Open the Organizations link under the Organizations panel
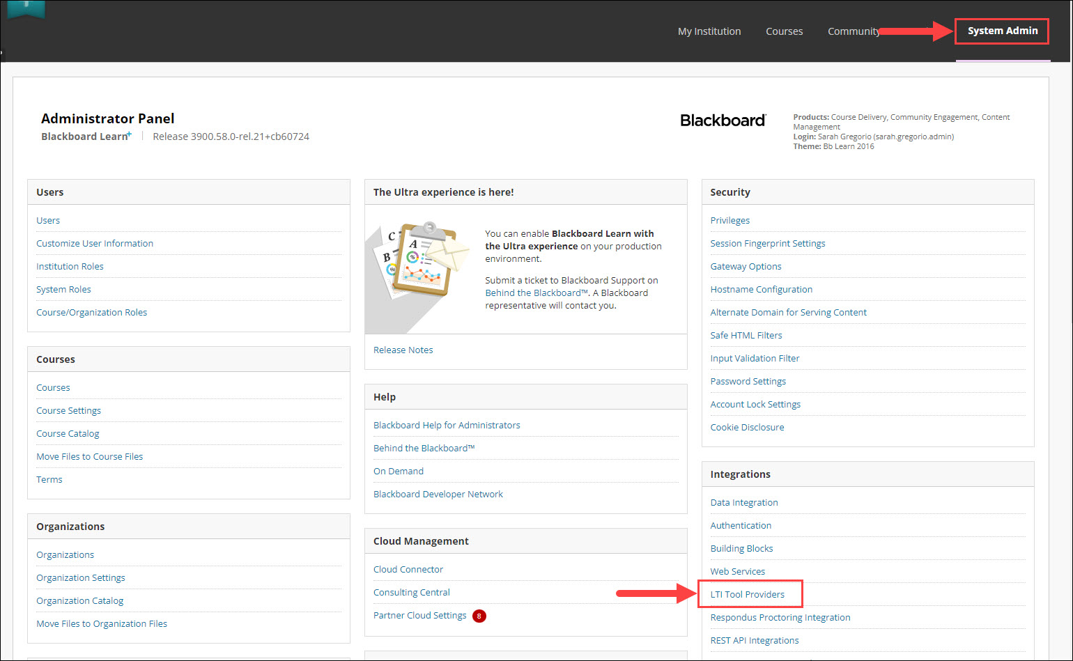Viewport: 1073px width, 661px height. pos(65,554)
